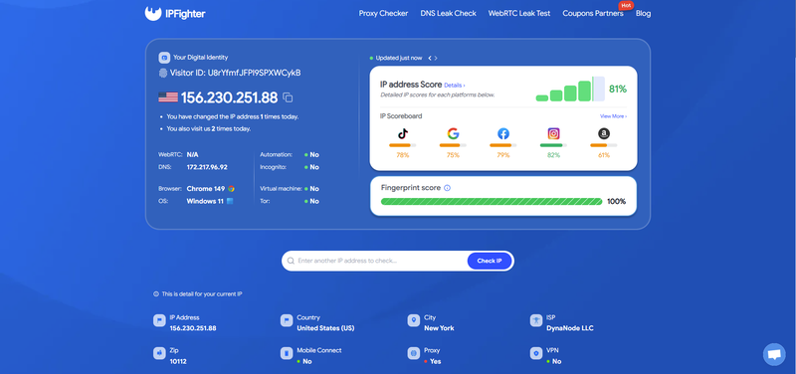Viewport: 796px width, 374px height.
Task: Click the Zip value 10112
Action: [178, 361]
